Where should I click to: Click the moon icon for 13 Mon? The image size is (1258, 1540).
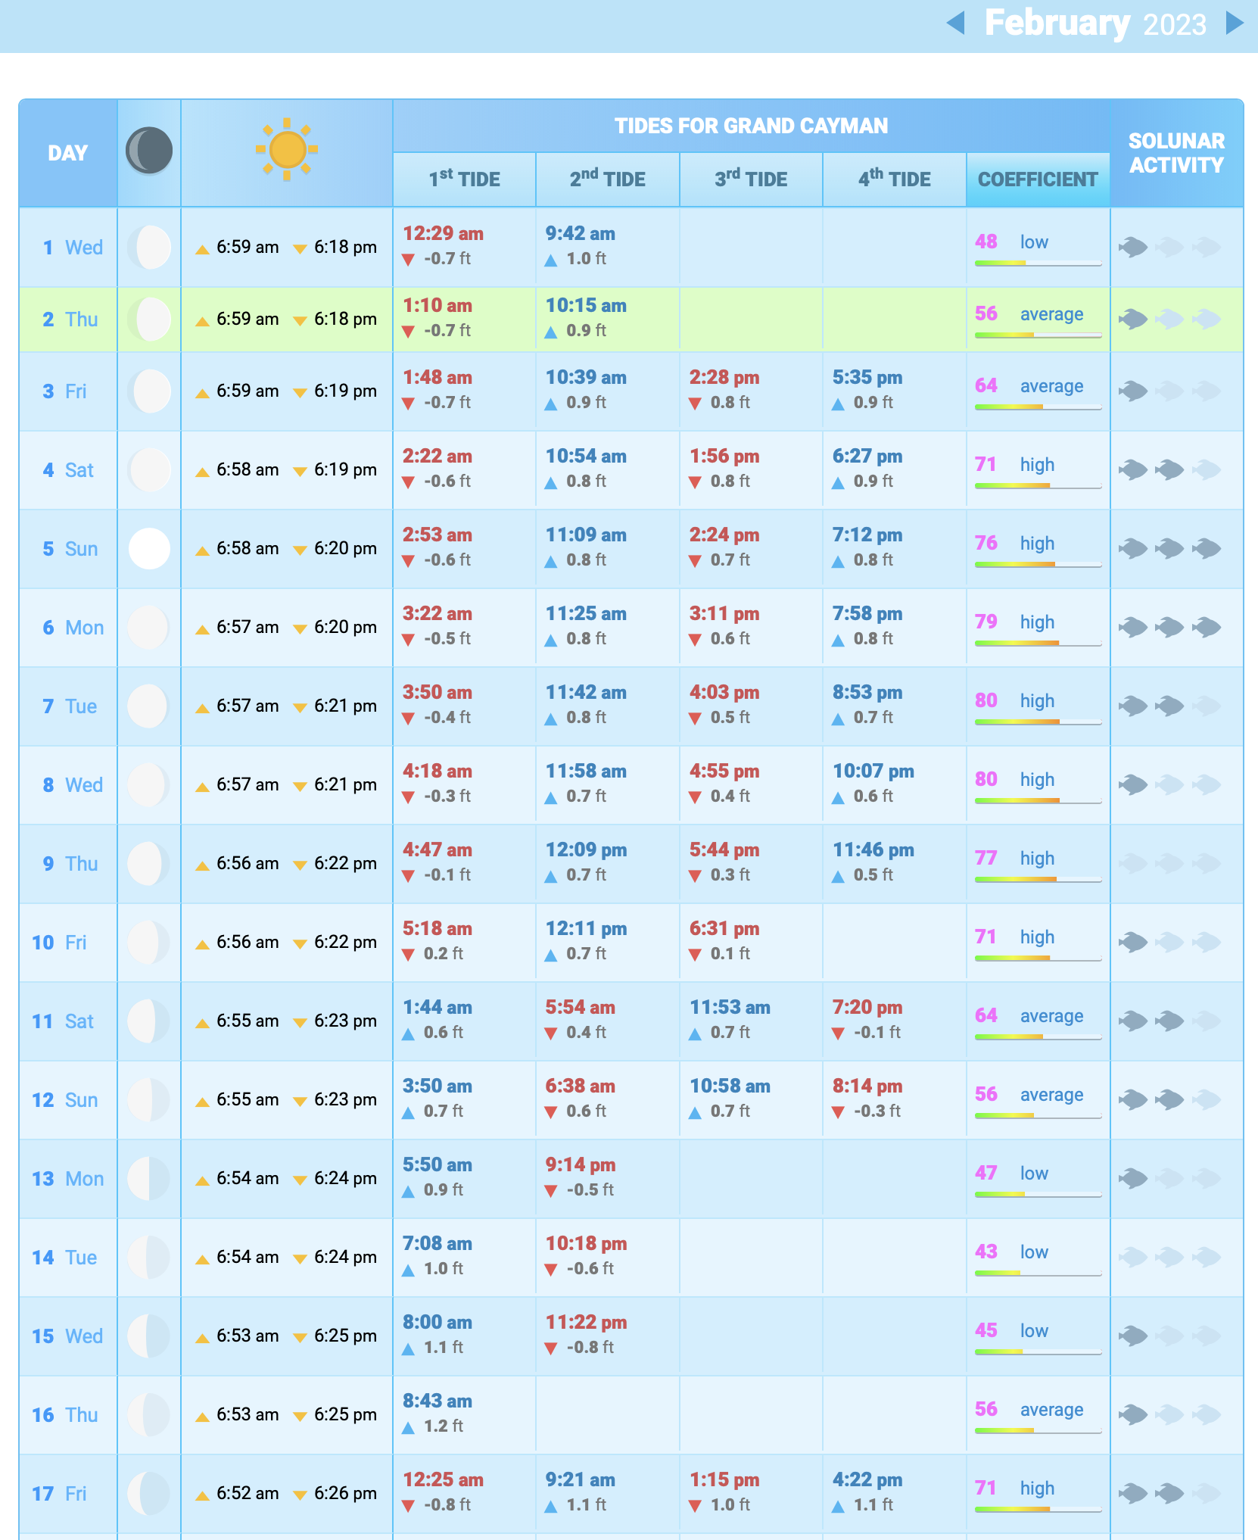point(149,1179)
